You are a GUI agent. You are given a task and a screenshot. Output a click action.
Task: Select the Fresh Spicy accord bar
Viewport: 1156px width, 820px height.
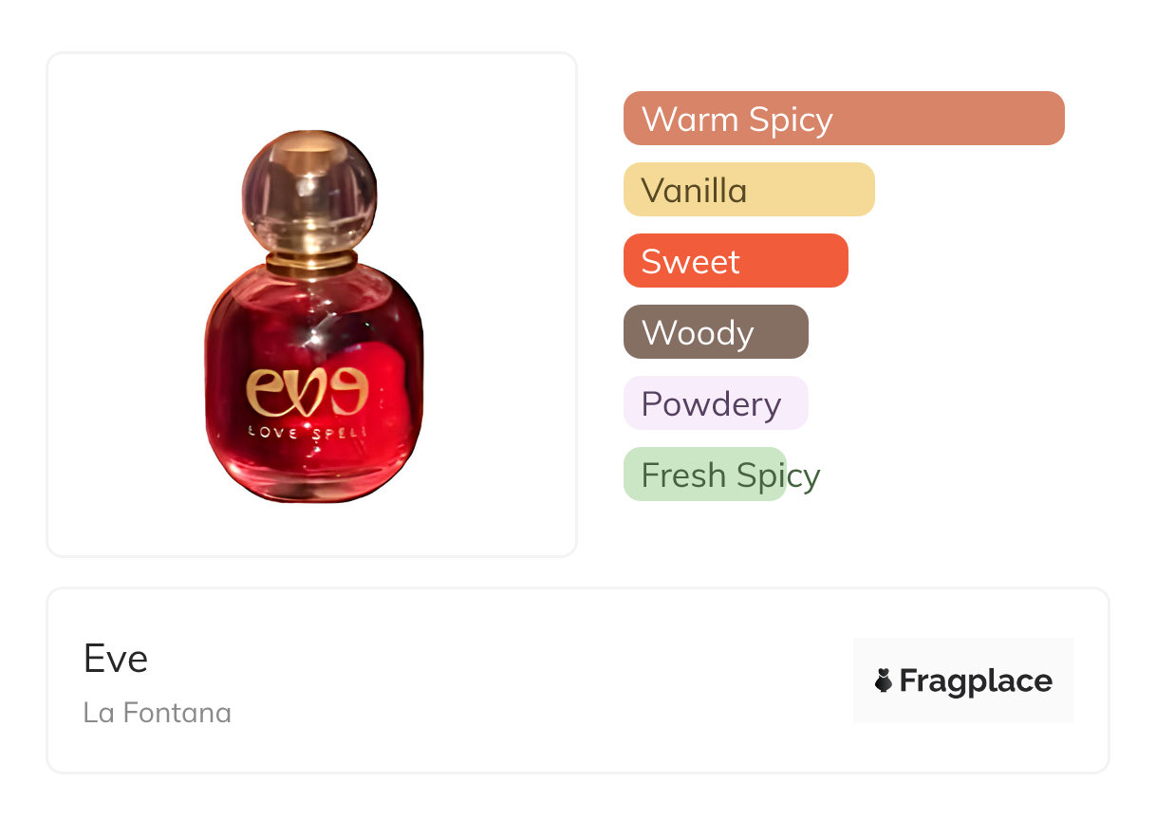(704, 475)
